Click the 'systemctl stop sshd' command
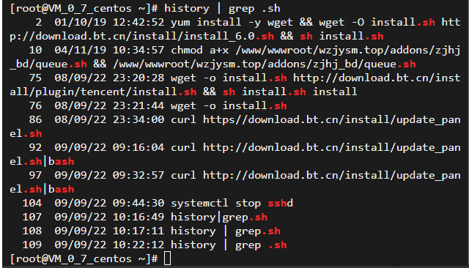This screenshot has height=268, width=469. pyautogui.click(x=232, y=203)
